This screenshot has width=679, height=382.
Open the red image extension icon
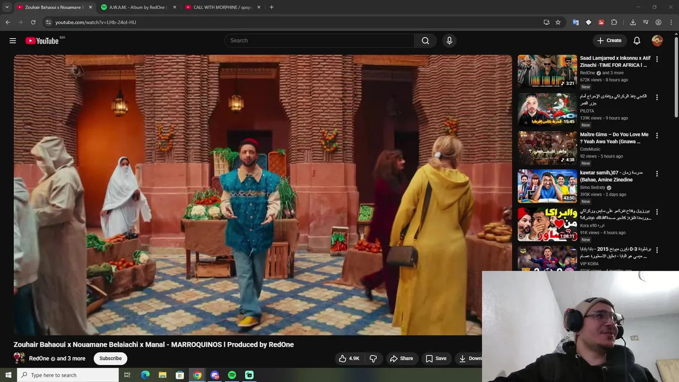point(601,22)
